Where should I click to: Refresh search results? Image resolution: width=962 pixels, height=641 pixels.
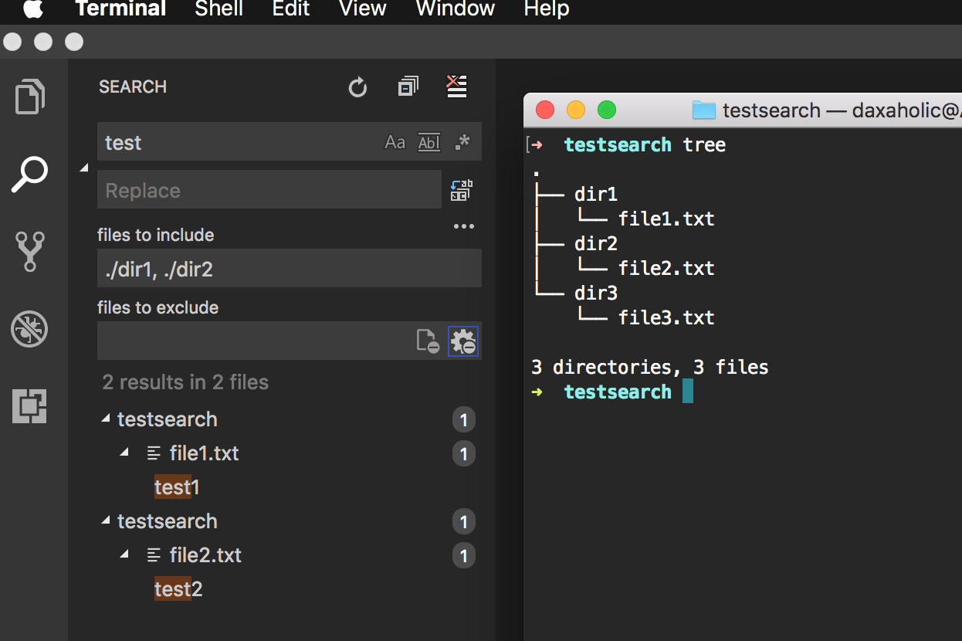357,87
